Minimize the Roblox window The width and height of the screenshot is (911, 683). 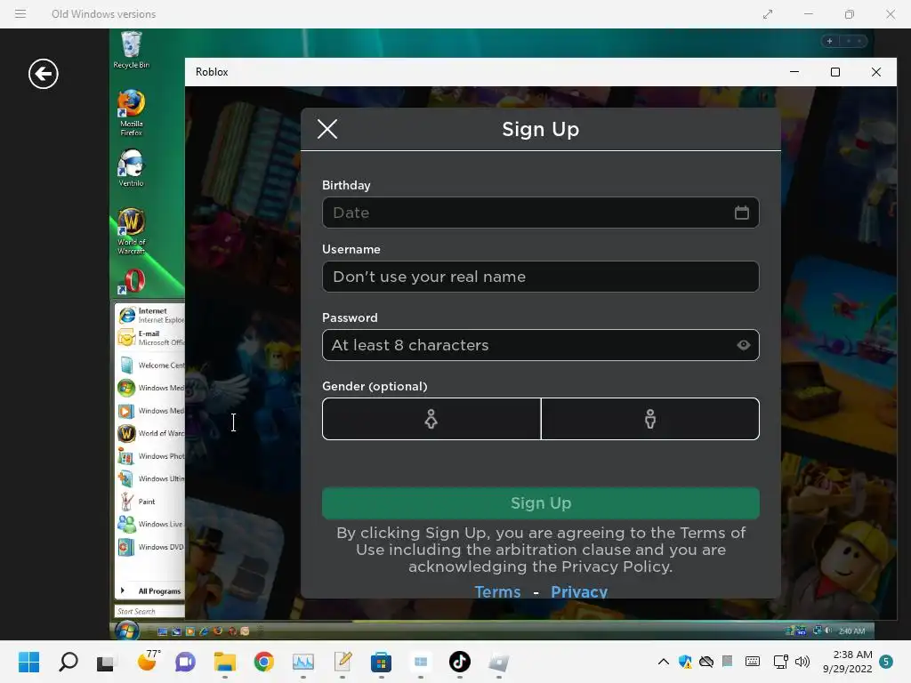click(794, 72)
